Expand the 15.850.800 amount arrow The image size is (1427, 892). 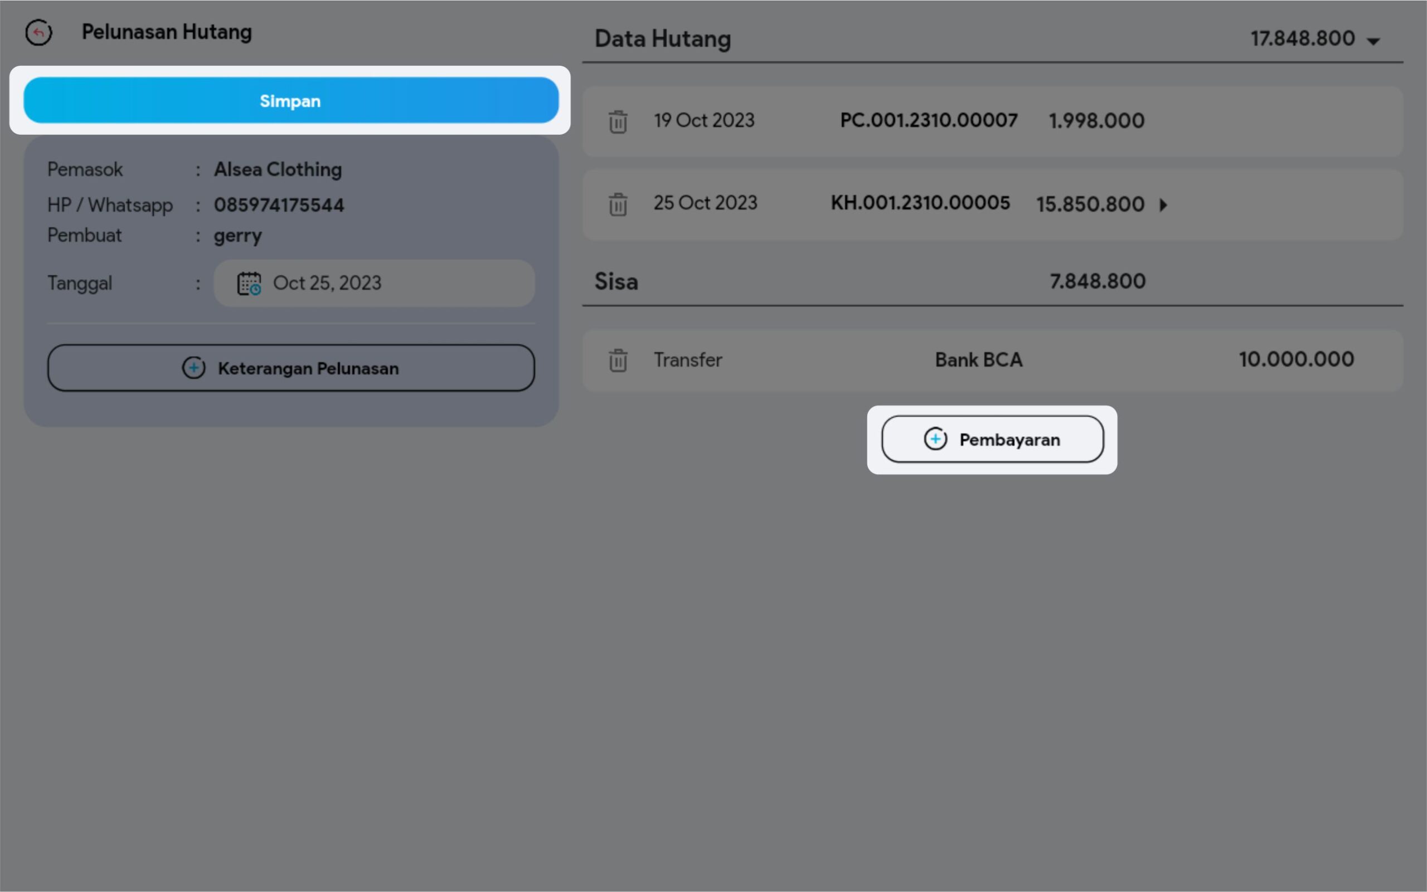point(1163,204)
